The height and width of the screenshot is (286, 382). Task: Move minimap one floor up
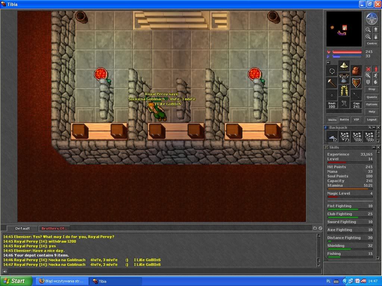pos(375,30)
